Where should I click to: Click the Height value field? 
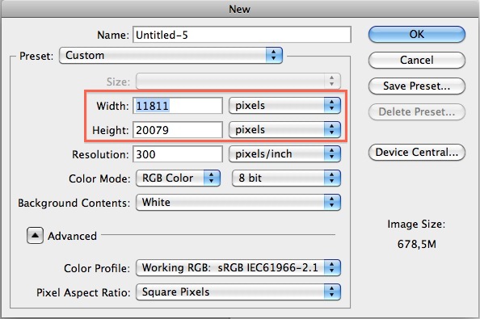178,130
